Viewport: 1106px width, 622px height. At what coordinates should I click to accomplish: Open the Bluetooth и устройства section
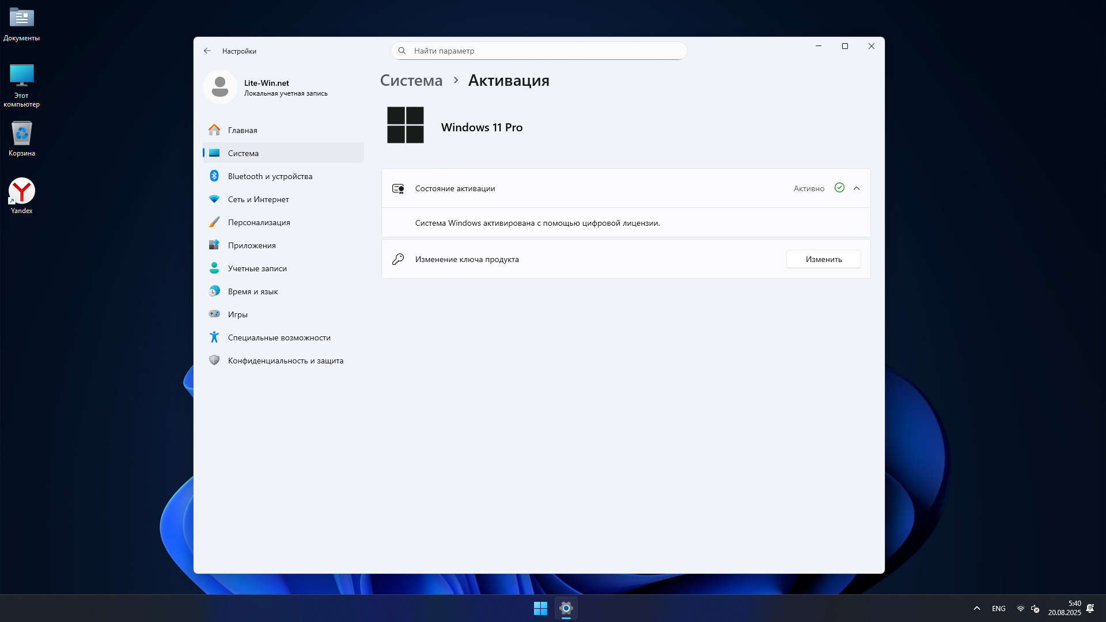[x=270, y=176]
